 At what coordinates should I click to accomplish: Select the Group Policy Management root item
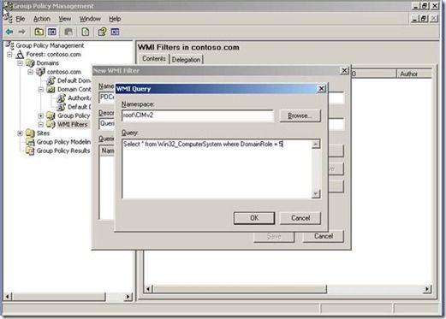(x=50, y=45)
